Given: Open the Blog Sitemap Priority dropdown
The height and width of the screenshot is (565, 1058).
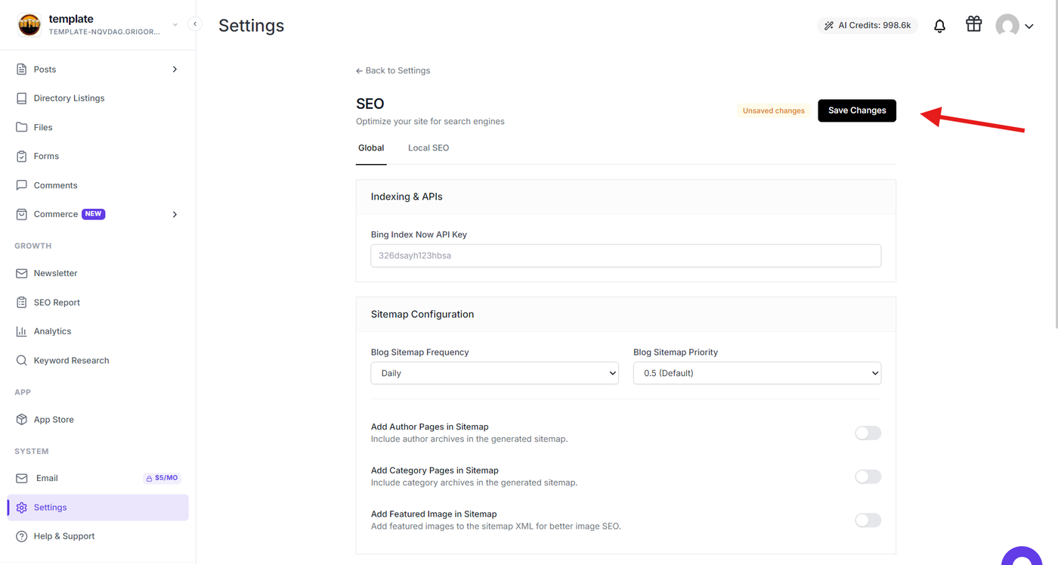Looking at the screenshot, I should tap(757, 373).
